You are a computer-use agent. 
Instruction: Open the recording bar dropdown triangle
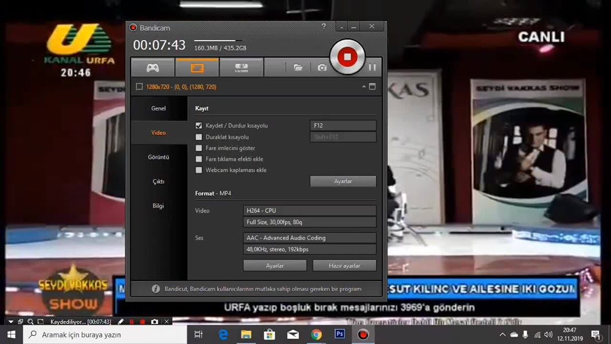(x=10, y=322)
